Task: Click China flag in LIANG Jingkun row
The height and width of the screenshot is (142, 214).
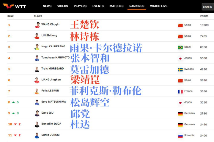Action: pos(180,80)
